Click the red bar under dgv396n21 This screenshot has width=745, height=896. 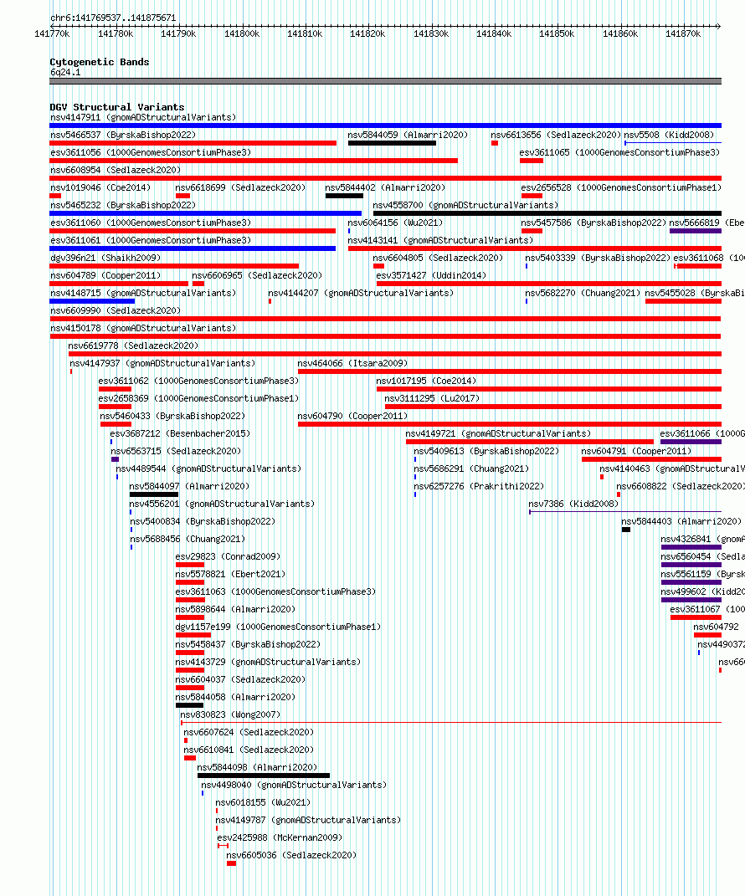(x=174, y=266)
